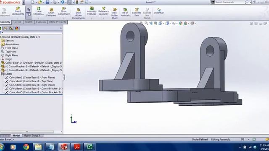269x151 pixels.
Task: Open Reference Geometry
Action: (104, 11)
